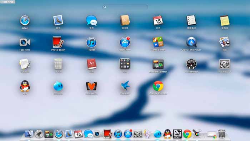
Task: Start FaceTime from the Launchpad grid
Action: [25, 42]
